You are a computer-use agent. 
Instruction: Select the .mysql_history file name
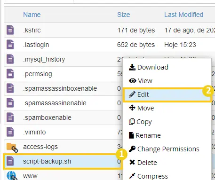pyautogui.click(x=44, y=60)
